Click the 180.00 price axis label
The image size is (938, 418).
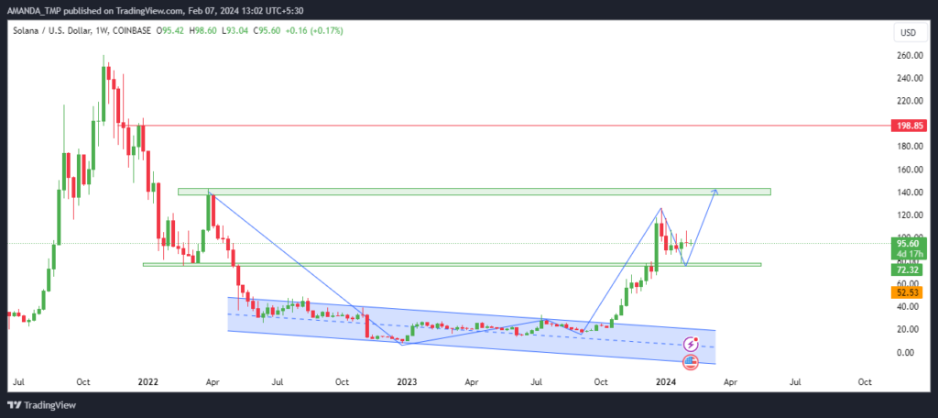(908, 147)
